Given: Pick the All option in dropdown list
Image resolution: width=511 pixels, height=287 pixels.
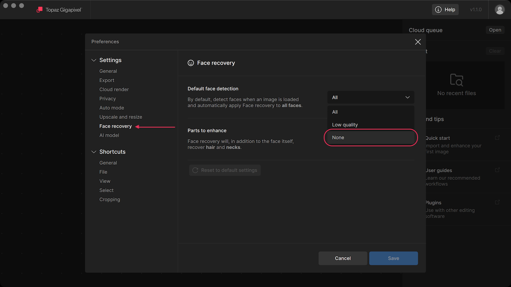Looking at the screenshot, I should coord(370,112).
